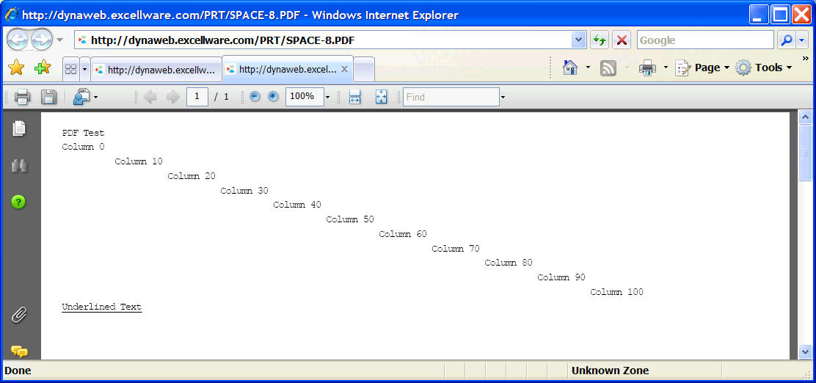Click the 100% zoom value field

click(304, 97)
